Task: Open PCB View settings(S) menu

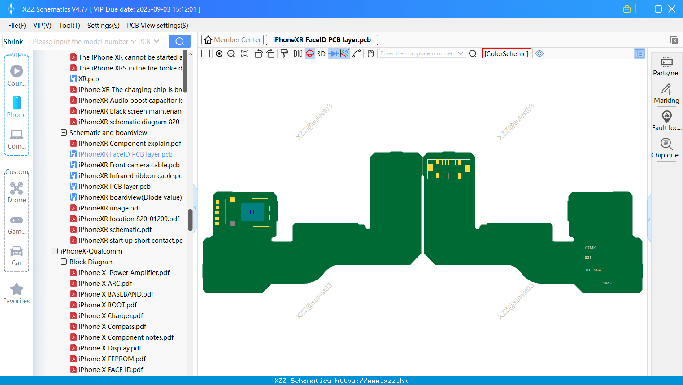Action: [157, 26]
